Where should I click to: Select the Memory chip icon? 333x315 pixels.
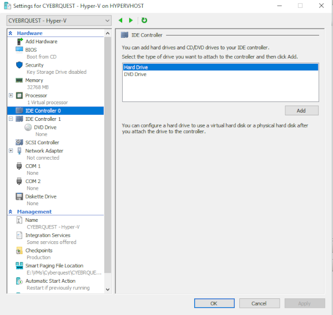click(x=19, y=80)
